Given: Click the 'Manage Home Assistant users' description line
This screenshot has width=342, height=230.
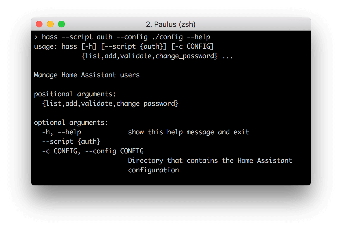Looking at the screenshot, I should [x=87, y=75].
